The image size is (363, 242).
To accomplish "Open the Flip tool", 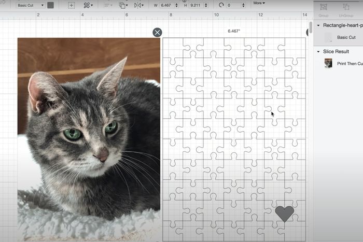I will (139, 5).
